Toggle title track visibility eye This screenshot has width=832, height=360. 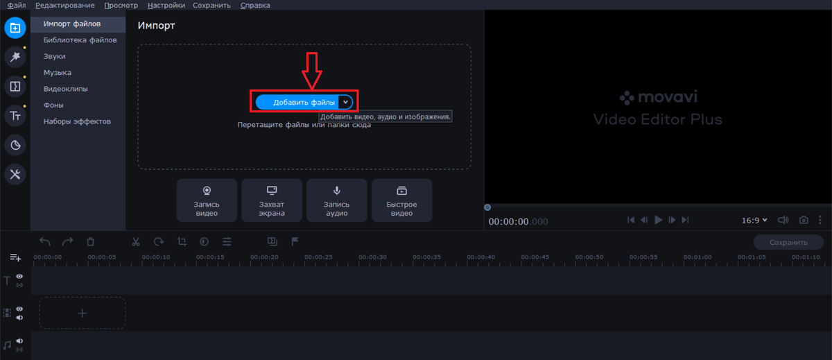coord(19,276)
